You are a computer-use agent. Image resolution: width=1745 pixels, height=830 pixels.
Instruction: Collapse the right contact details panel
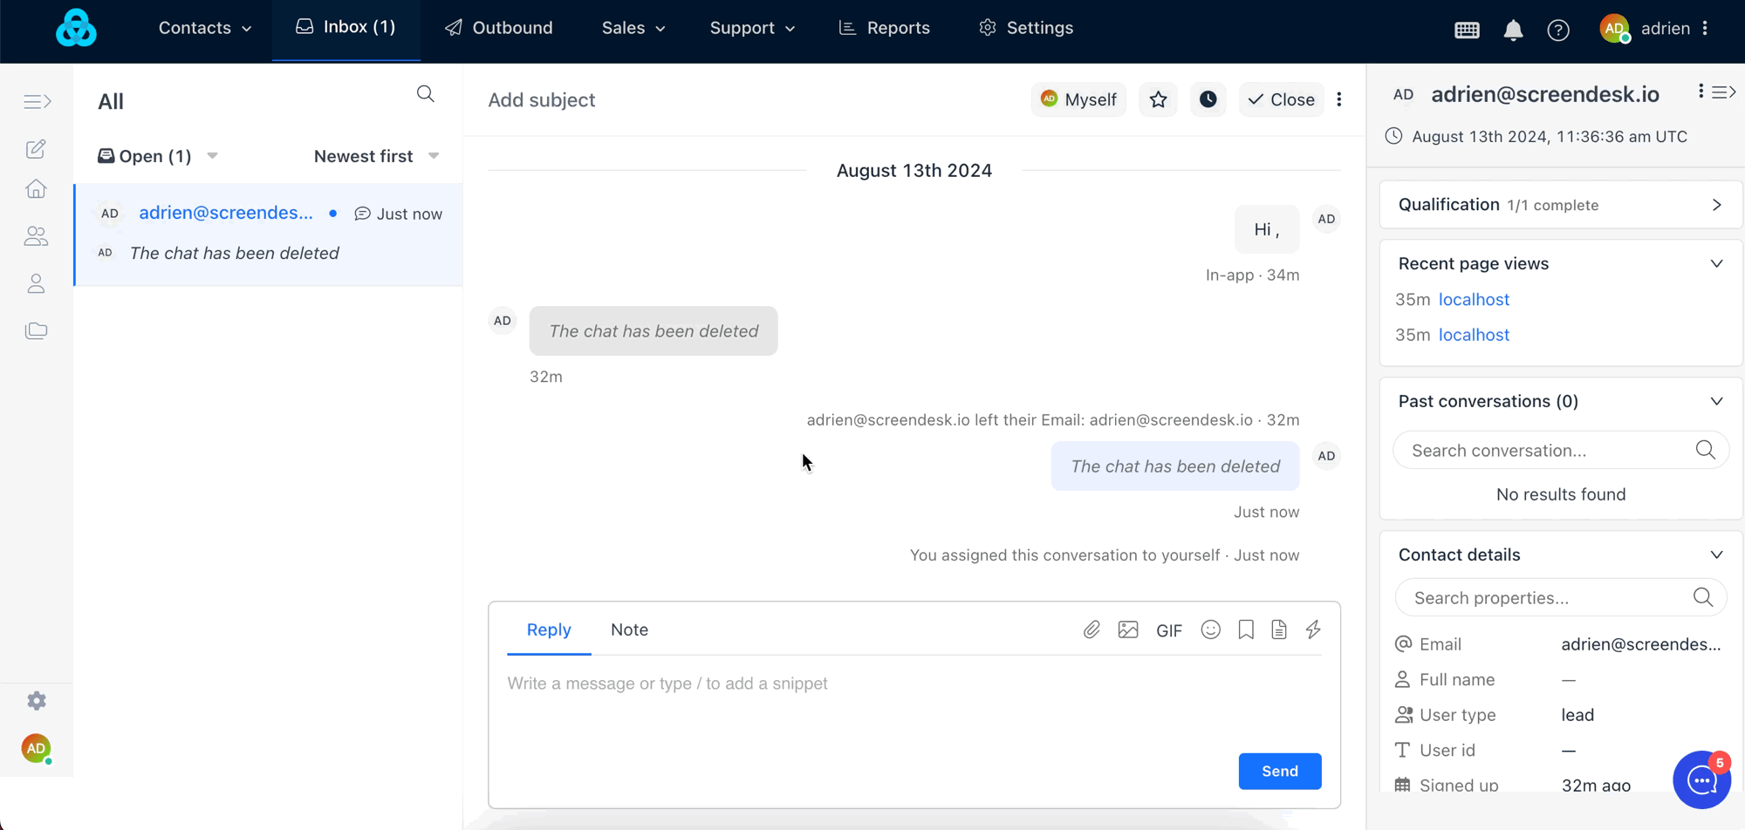click(x=1724, y=92)
